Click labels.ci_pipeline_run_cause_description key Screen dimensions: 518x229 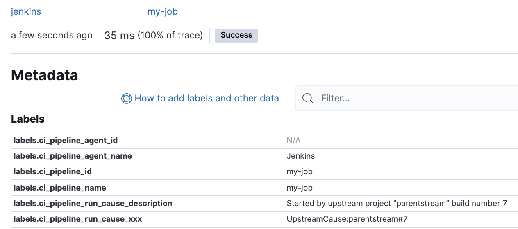click(93, 204)
